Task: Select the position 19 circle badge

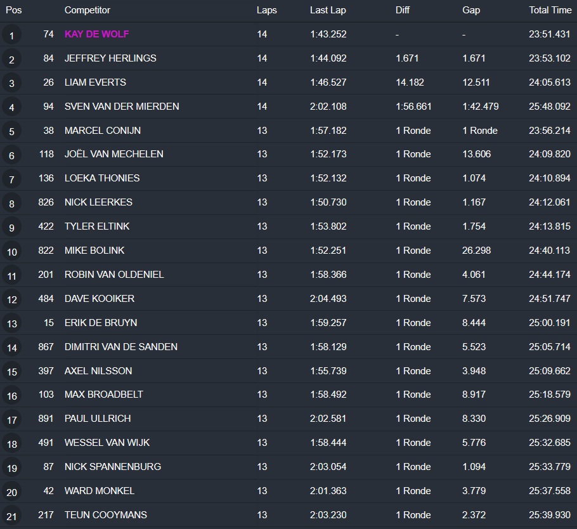Action: 11,468
